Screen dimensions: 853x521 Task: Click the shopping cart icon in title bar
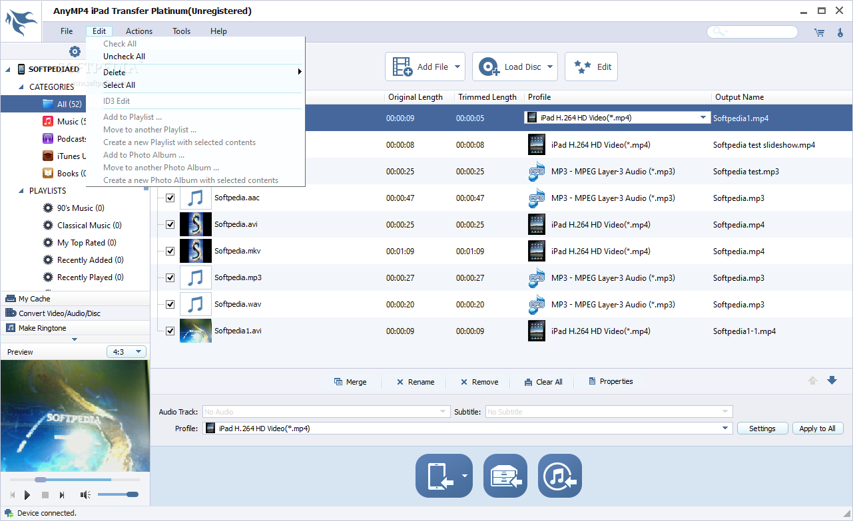pyautogui.click(x=819, y=32)
